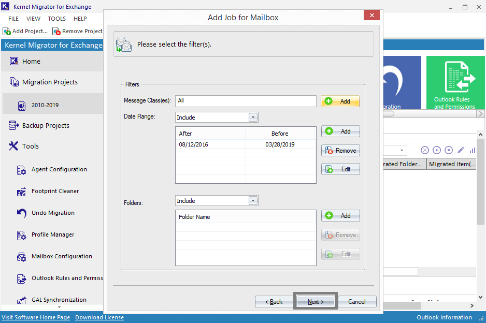This screenshot has width=486, height=323.
Task: Click the Backup Projects sidebar icon
Action: point(14,125)
